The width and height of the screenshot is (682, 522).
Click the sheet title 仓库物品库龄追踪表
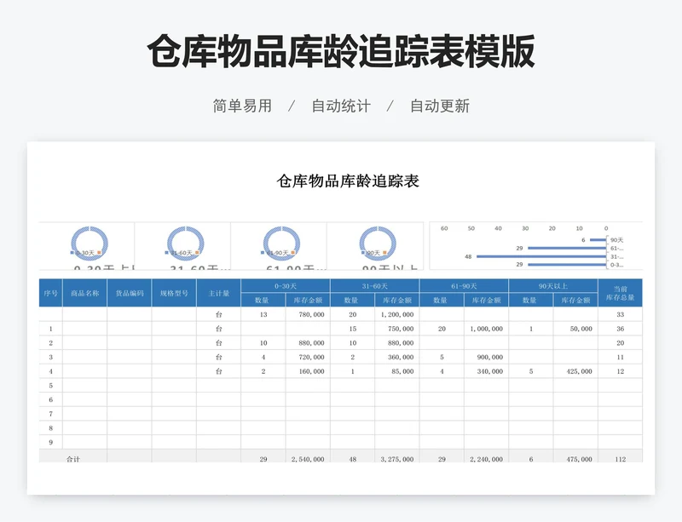[x=348, y=181]
